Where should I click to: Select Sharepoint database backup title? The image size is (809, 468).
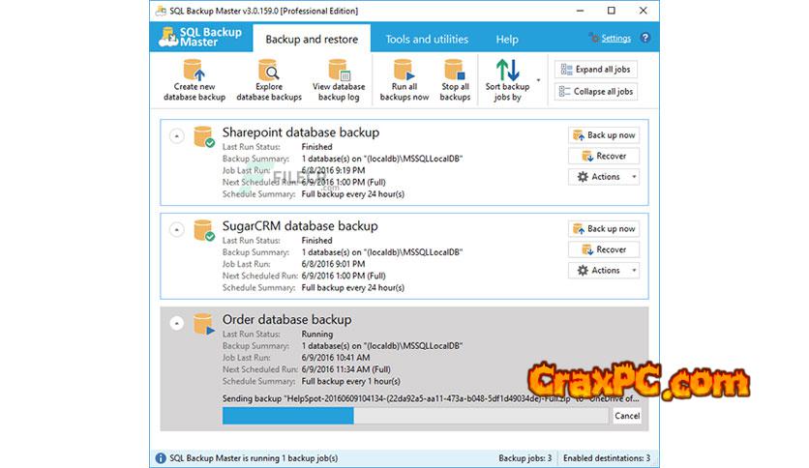tap(301, 132)
